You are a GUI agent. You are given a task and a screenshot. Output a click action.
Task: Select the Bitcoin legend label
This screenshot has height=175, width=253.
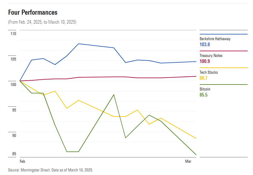[205, 89]
